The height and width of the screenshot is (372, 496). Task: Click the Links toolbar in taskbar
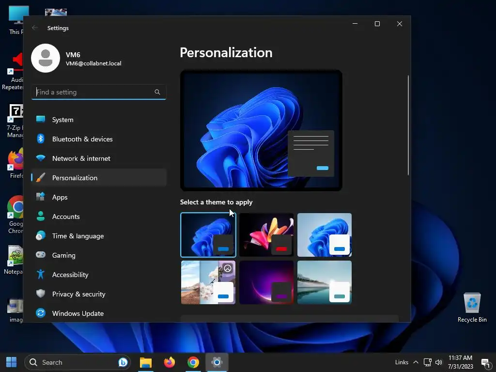(x=402, y=362)
